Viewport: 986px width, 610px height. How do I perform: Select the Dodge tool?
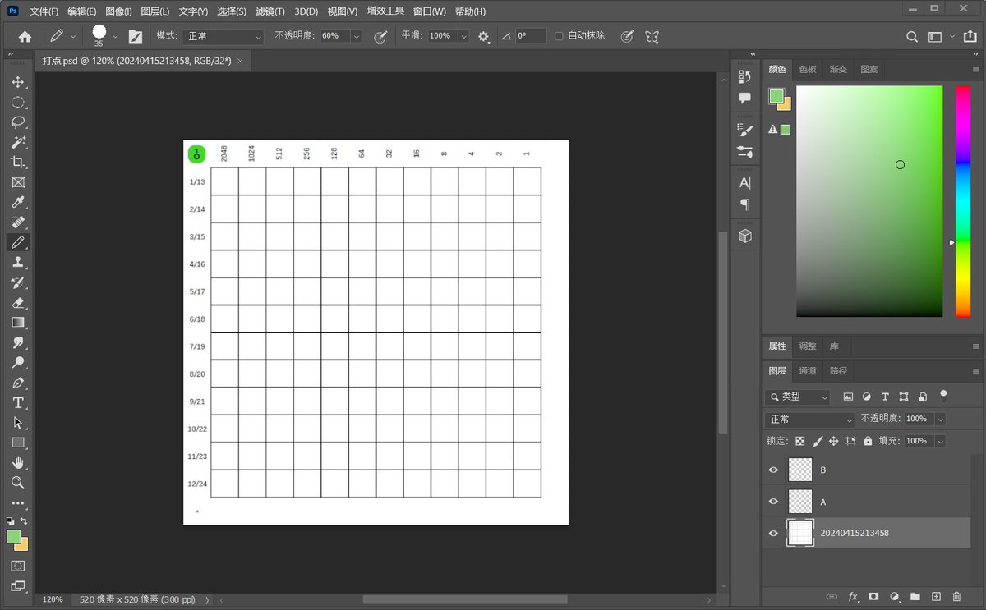coord(17,362)
